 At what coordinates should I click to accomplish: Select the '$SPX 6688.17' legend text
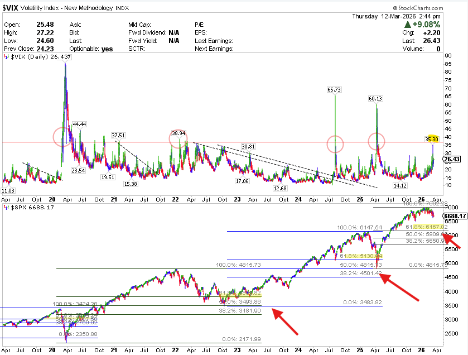32,207
